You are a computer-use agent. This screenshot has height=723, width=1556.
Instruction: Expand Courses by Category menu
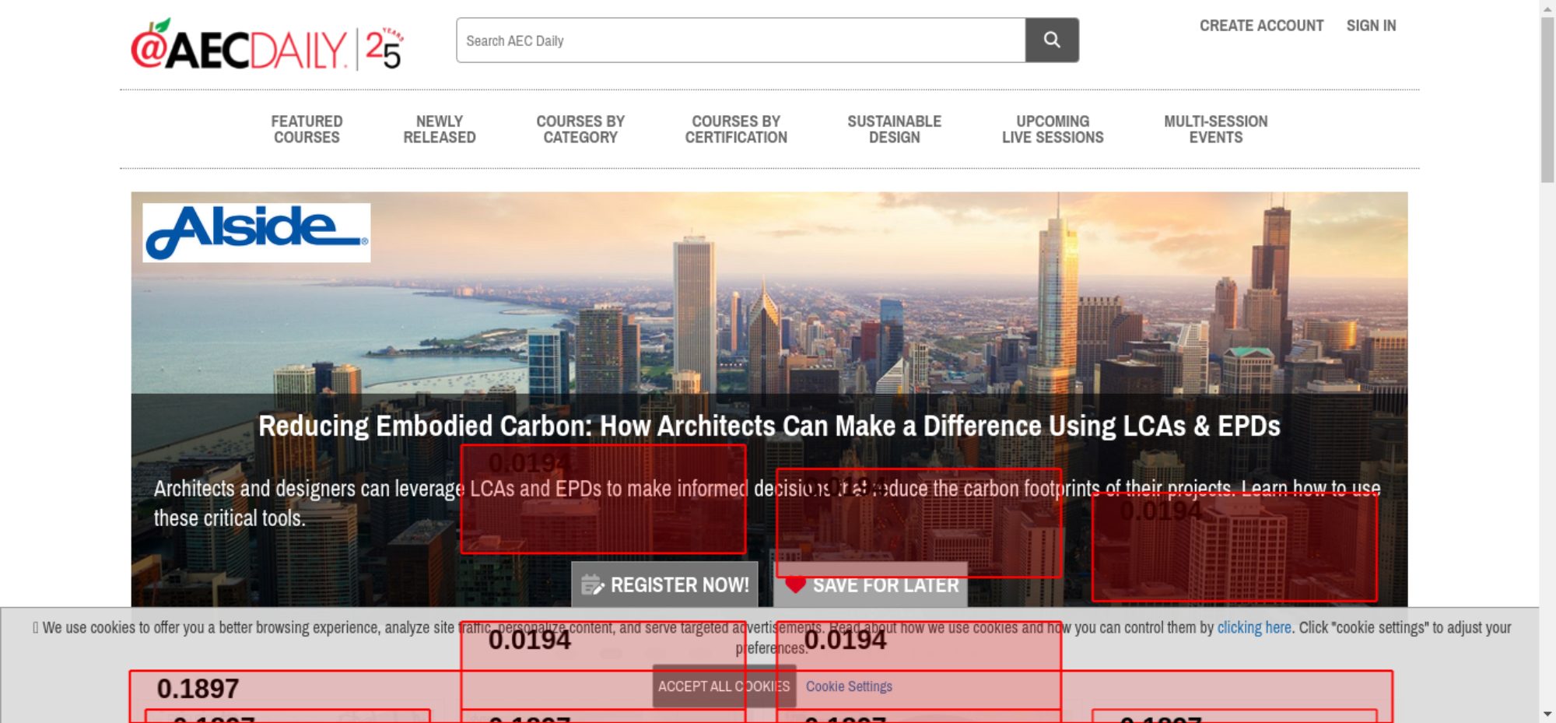580,129
